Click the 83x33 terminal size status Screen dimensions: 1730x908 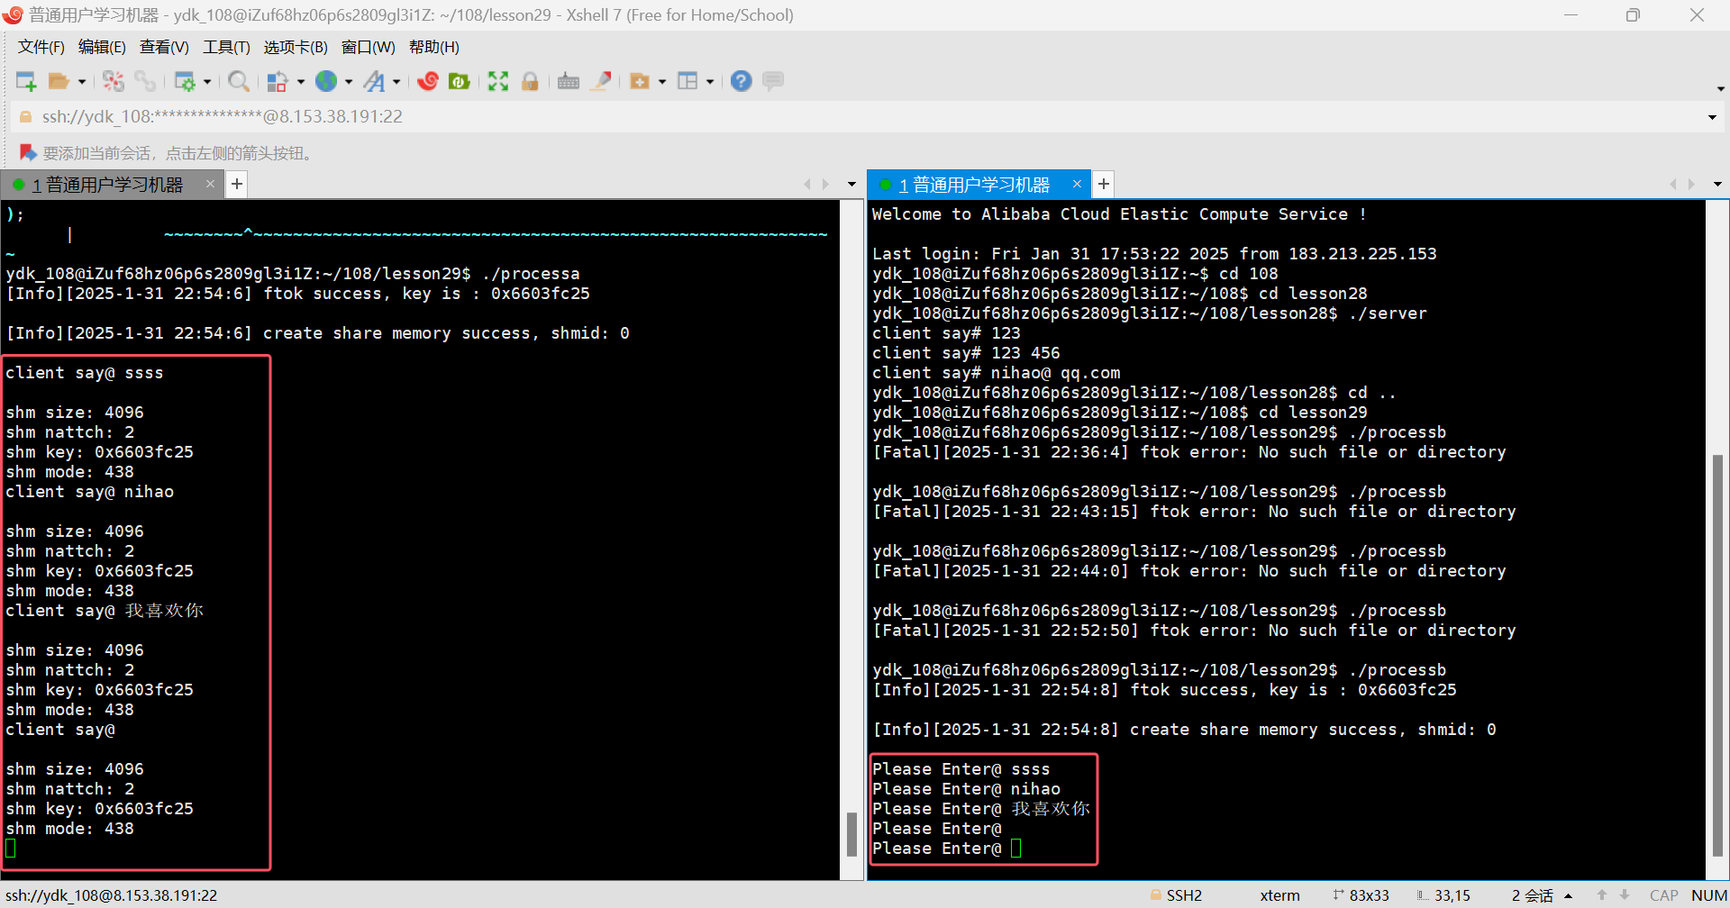(1361, 895)
